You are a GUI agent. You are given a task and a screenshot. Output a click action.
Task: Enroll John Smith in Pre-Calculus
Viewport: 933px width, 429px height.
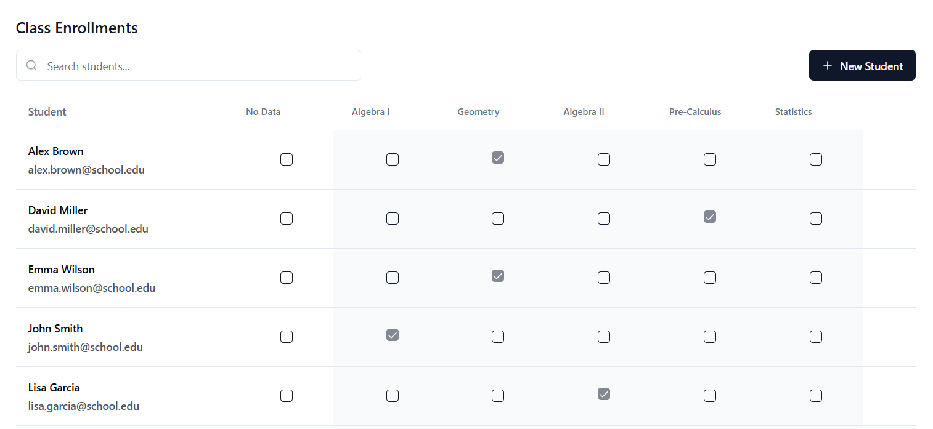click(x=710, y=337)
